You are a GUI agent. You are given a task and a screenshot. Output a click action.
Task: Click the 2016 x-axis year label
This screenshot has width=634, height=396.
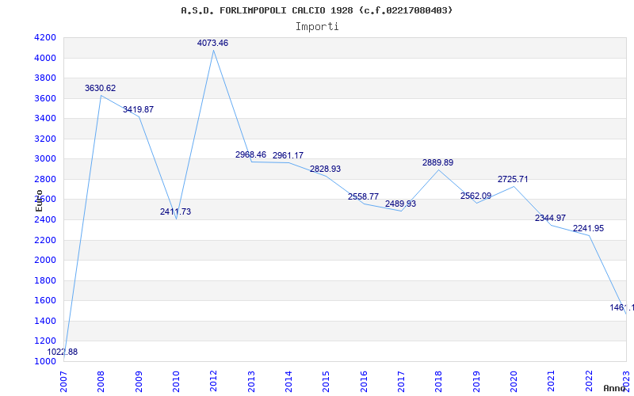(x=364, y=382)
